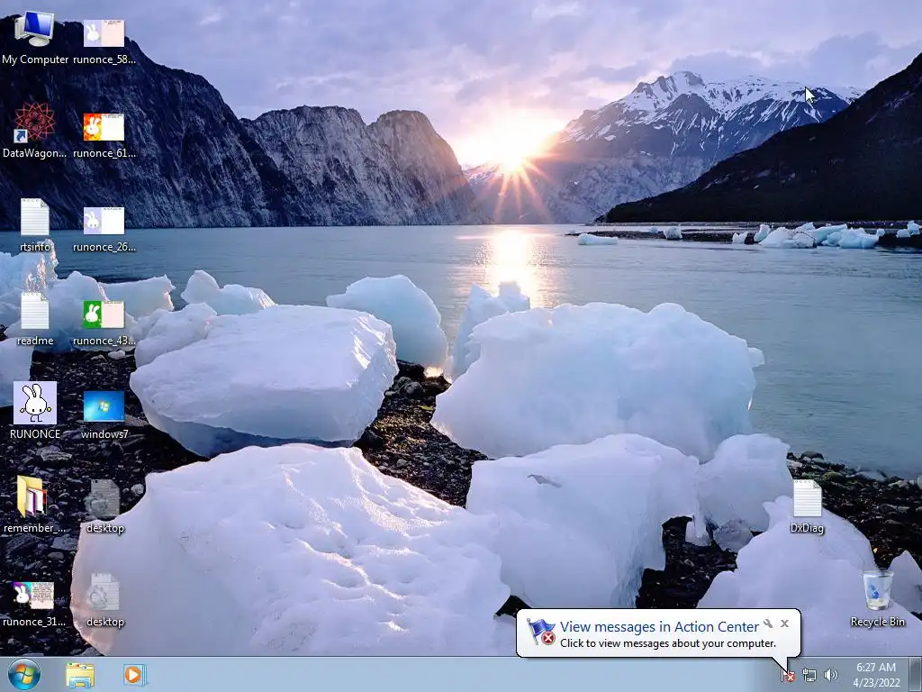The image size is (922, 692).
Task: Open the network status tray icon
Action: click(809, 675)
